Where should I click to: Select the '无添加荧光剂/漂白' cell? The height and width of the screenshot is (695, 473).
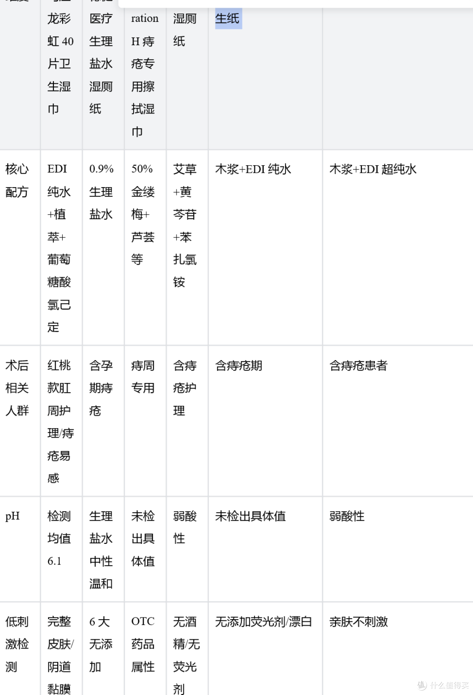click(x=265, y=649)
